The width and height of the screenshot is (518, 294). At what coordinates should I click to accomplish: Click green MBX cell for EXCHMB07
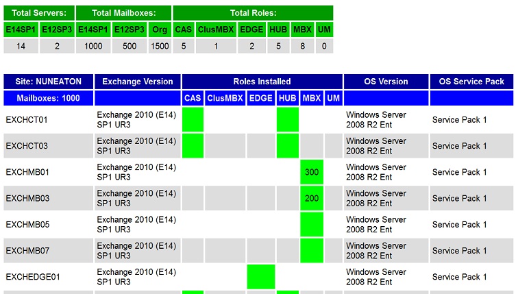pos(312,251)
